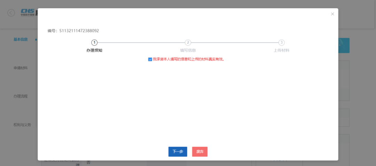The height and width of the screenshot is (166, 376).
Task: Click the CHS logo in the header
Action: [x=27, y=13]
